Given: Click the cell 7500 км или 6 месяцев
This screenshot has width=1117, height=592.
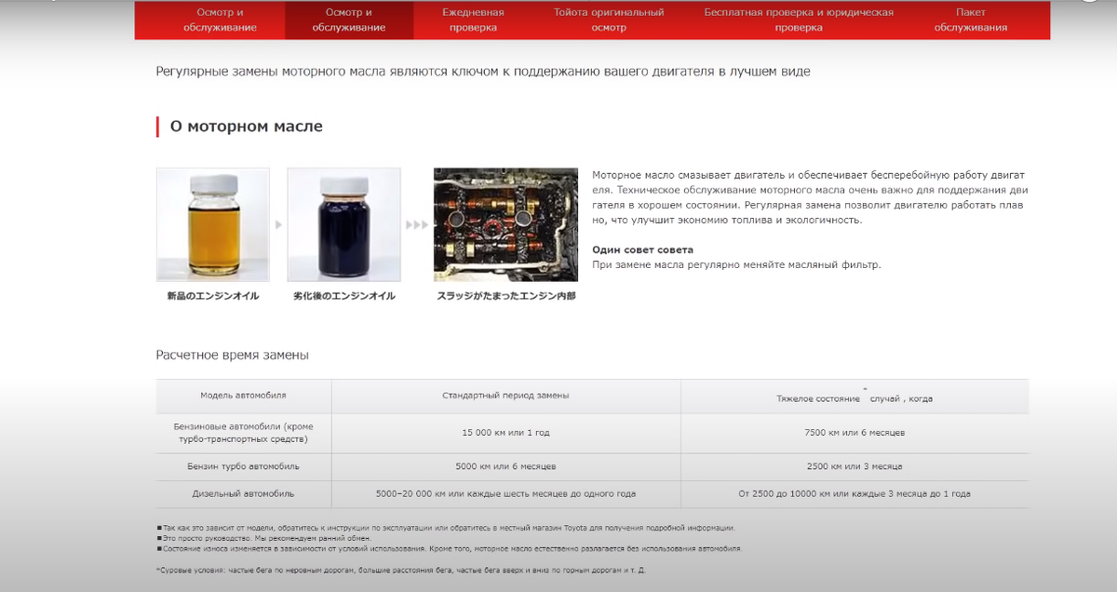Looking at the screenshot, I should (x=855, y=433).
